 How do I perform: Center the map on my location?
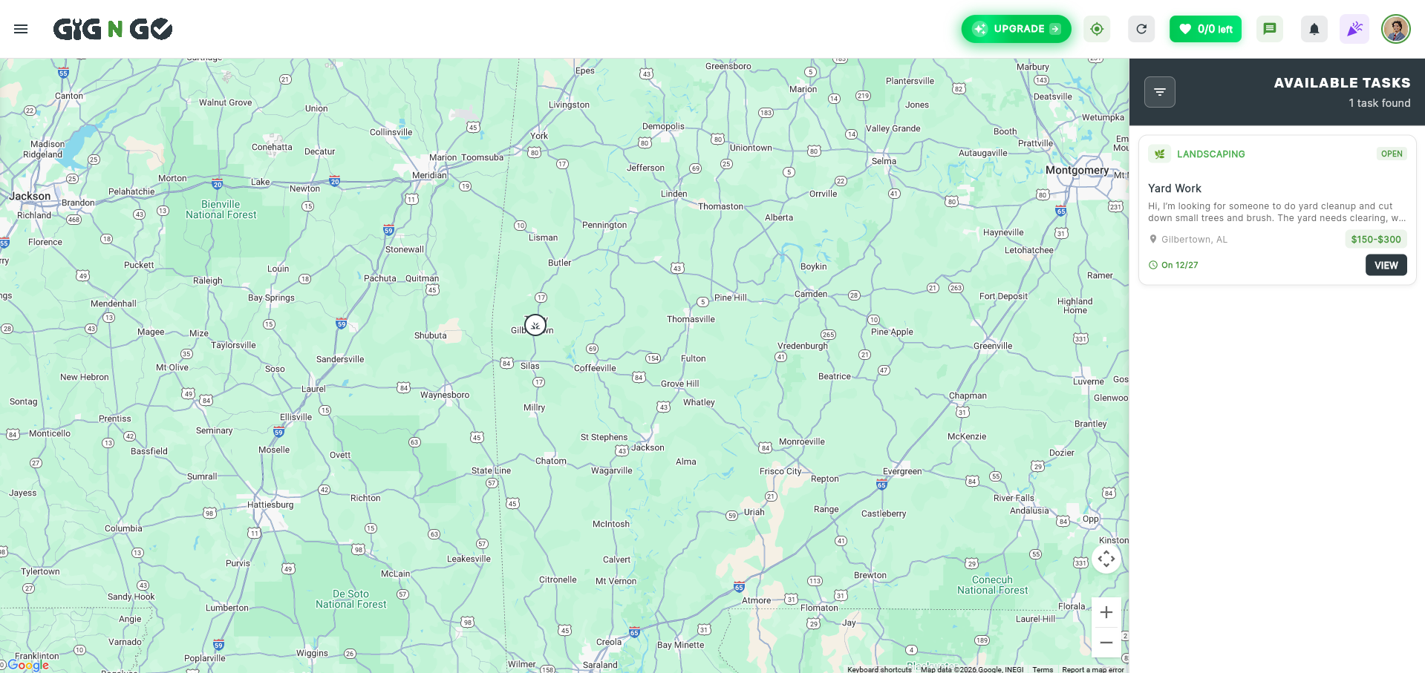tap(1097, 29)
